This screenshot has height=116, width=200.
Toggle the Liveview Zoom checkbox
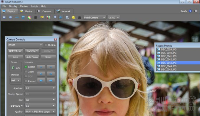click(26, 72)
